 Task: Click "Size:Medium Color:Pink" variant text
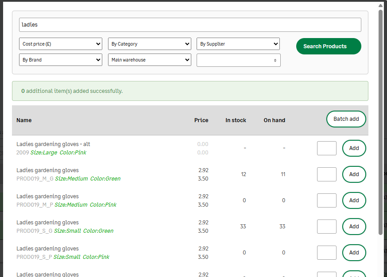(85, 205)
